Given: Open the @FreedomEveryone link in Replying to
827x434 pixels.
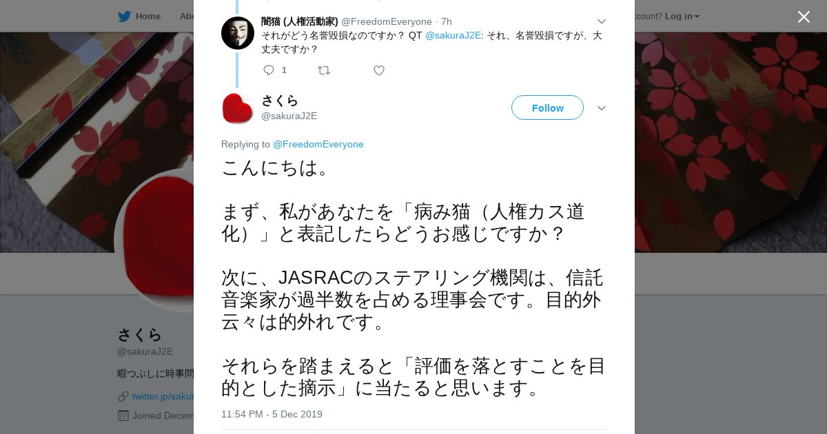Looking at the screenshot, I should tap(318, 144).
